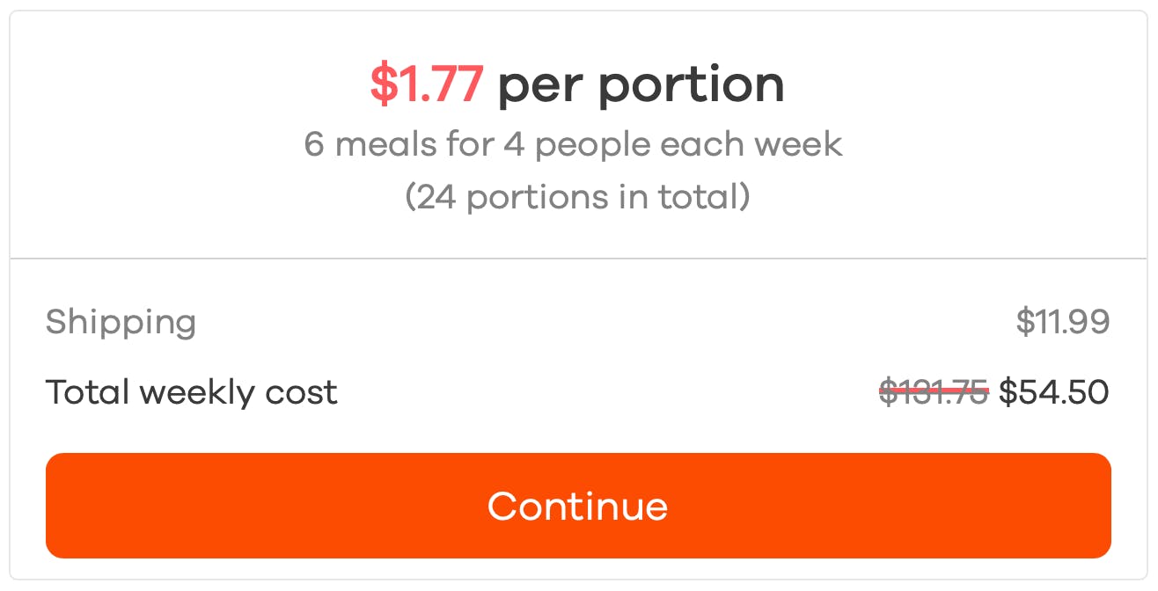This screenshot has height=591, width=1158.
Task: Click the $54.50 discounted total
Action: (1053, 392)
